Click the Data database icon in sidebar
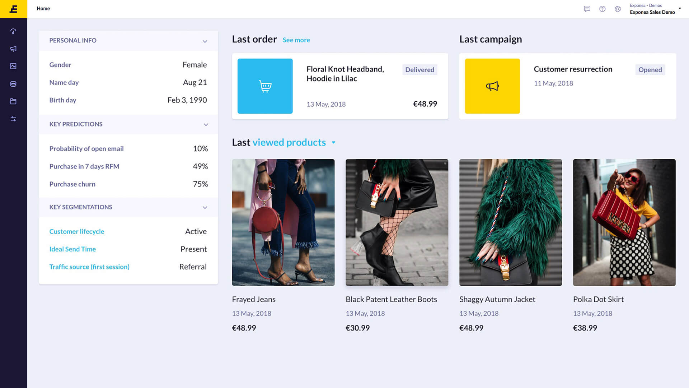Image resolution: width=689 pixels, height=388 pixels. (14, 84)
